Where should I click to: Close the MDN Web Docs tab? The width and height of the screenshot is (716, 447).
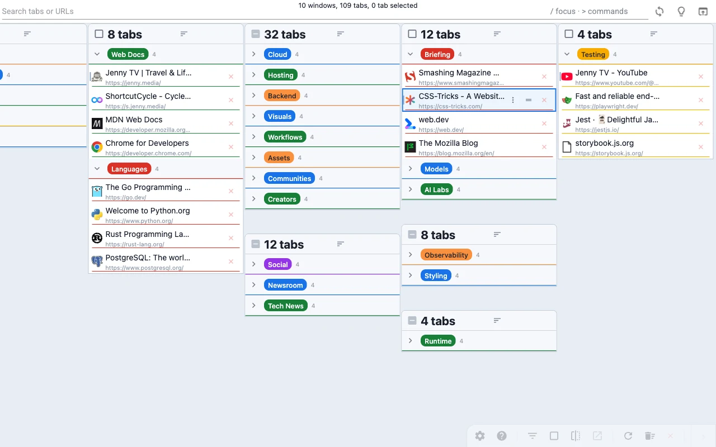click(x=230, y=123)
